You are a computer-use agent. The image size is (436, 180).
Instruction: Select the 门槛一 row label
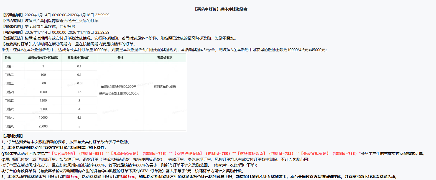[9, 66]
